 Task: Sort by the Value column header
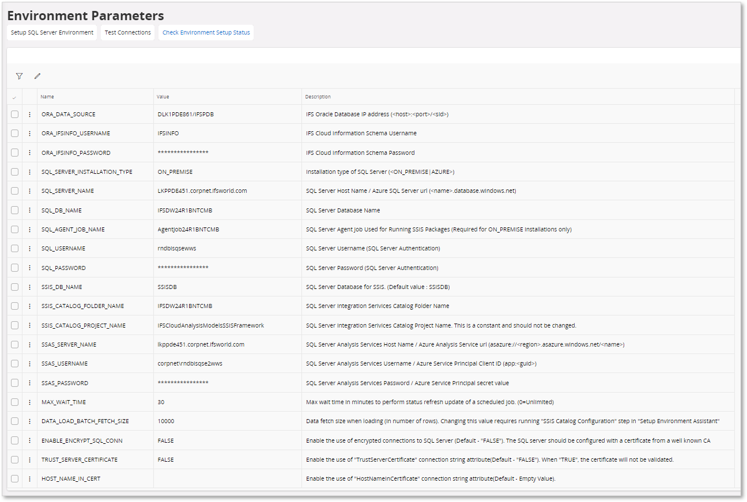(163, 97)
